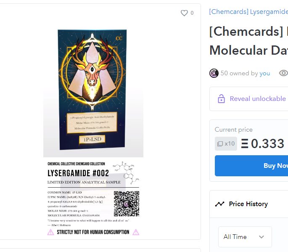
Task: Click the Ethereum currency symbol
Action: [x=244, y=144]
